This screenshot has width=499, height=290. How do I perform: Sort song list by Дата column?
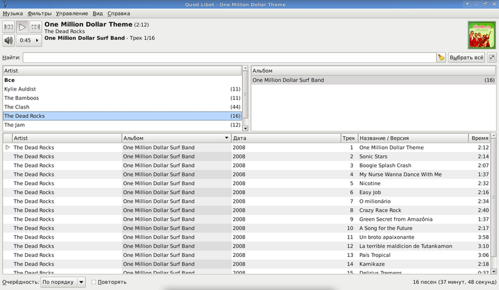point(286,138)
